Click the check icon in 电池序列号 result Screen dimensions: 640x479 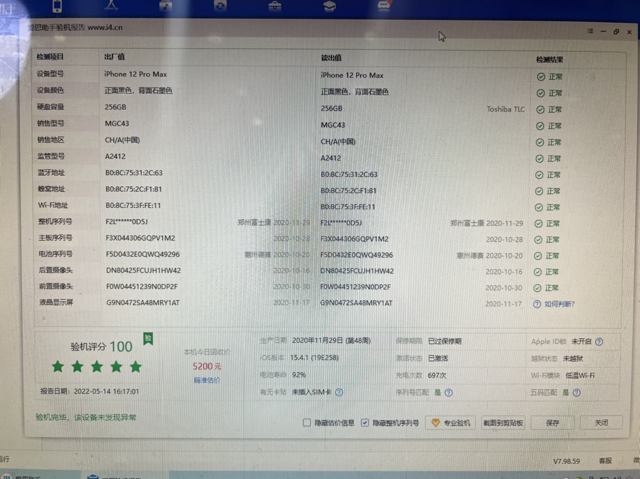pos(538,256)
